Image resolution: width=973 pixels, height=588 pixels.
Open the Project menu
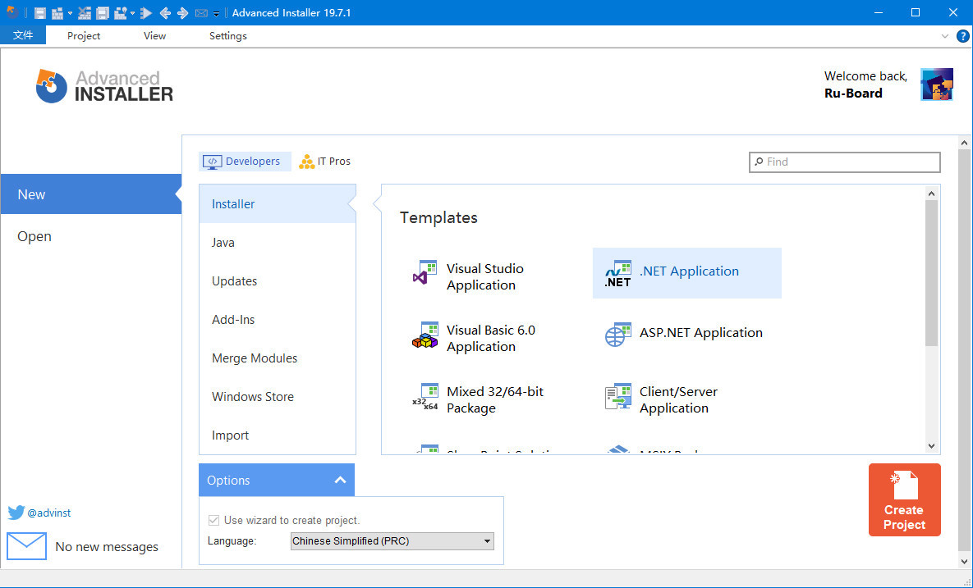tap(84, 36)
